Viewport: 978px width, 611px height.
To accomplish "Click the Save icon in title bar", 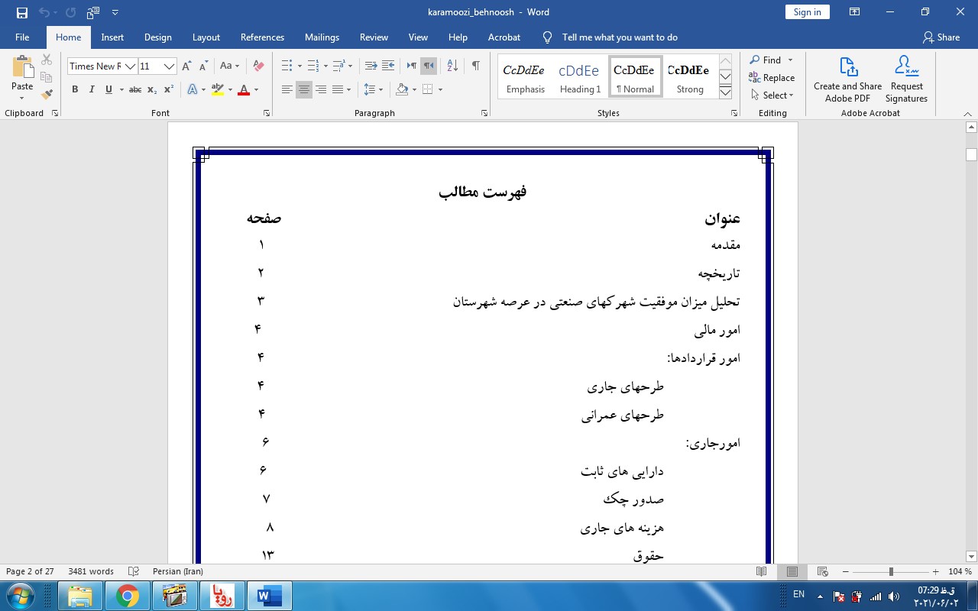I will [x=22, y=12].
